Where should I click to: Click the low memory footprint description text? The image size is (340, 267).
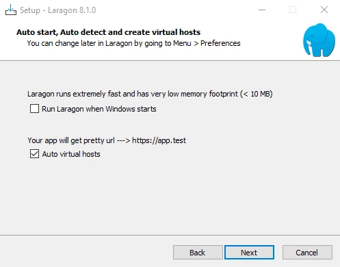point(150,94)
